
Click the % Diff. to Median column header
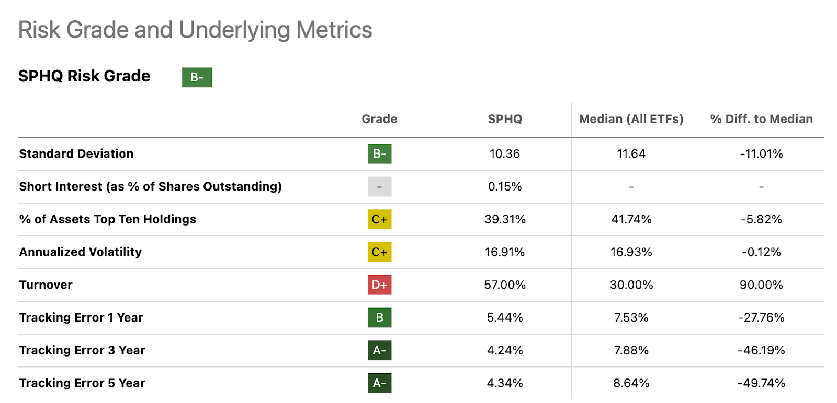(761, 119)
